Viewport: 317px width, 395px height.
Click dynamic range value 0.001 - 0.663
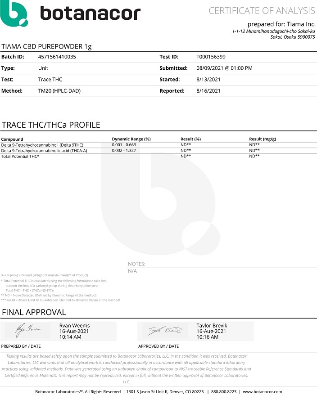(x=124, y=145)
